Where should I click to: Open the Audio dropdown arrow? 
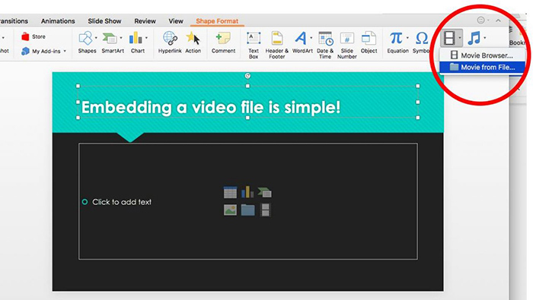(485, 38)
